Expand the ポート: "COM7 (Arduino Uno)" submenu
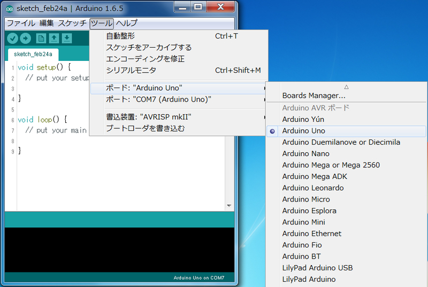Screen dimensions: 428x287 (178, 99)
